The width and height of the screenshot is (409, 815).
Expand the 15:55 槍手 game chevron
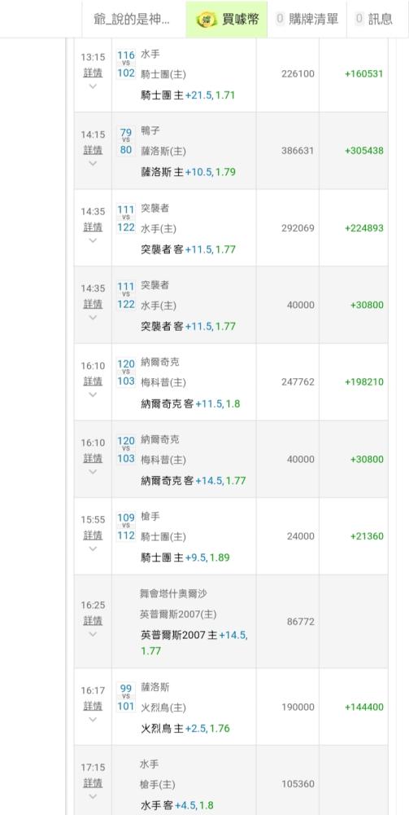pos(93,548)
